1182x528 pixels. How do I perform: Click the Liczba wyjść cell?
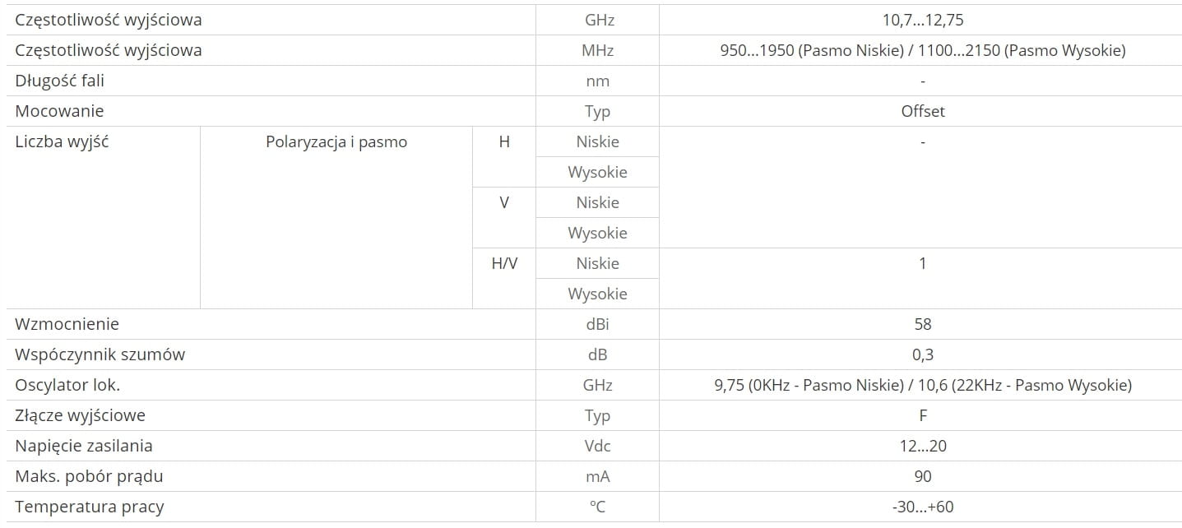(63, 141)
